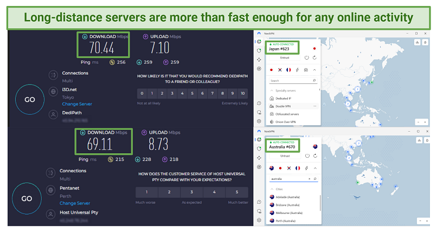Reconnect using refresh icon beside Japan #623
This screenshot has width=437, height=234.
coord(314,57)
